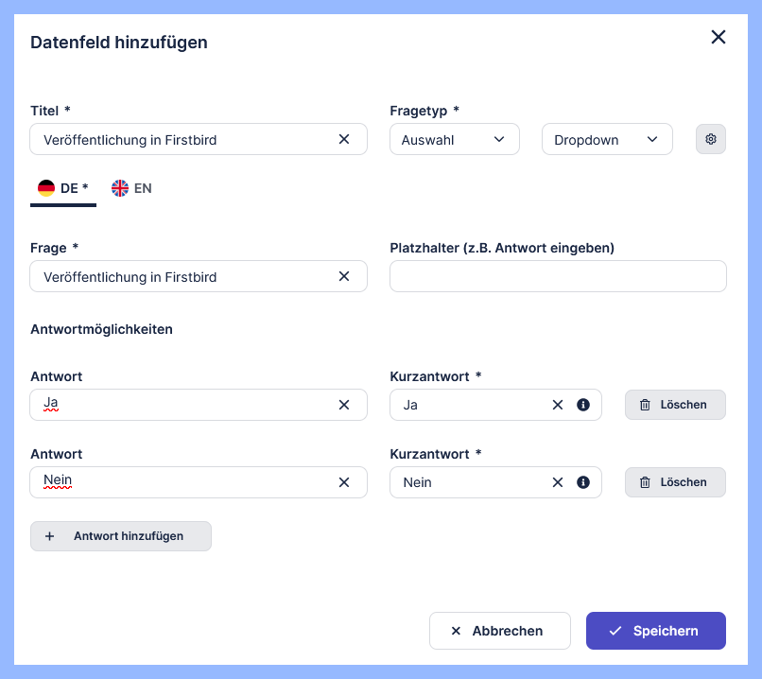The image size is (762, 679).
Task: Click info icon beside 'Ja' Kurzantwort
Action: 583,405
